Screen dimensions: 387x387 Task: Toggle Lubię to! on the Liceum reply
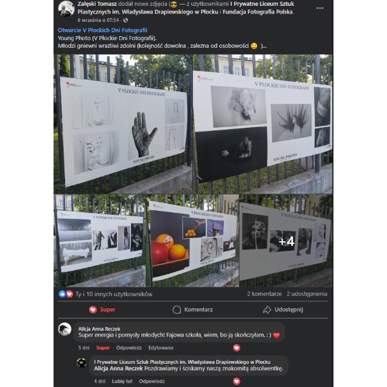122,381
